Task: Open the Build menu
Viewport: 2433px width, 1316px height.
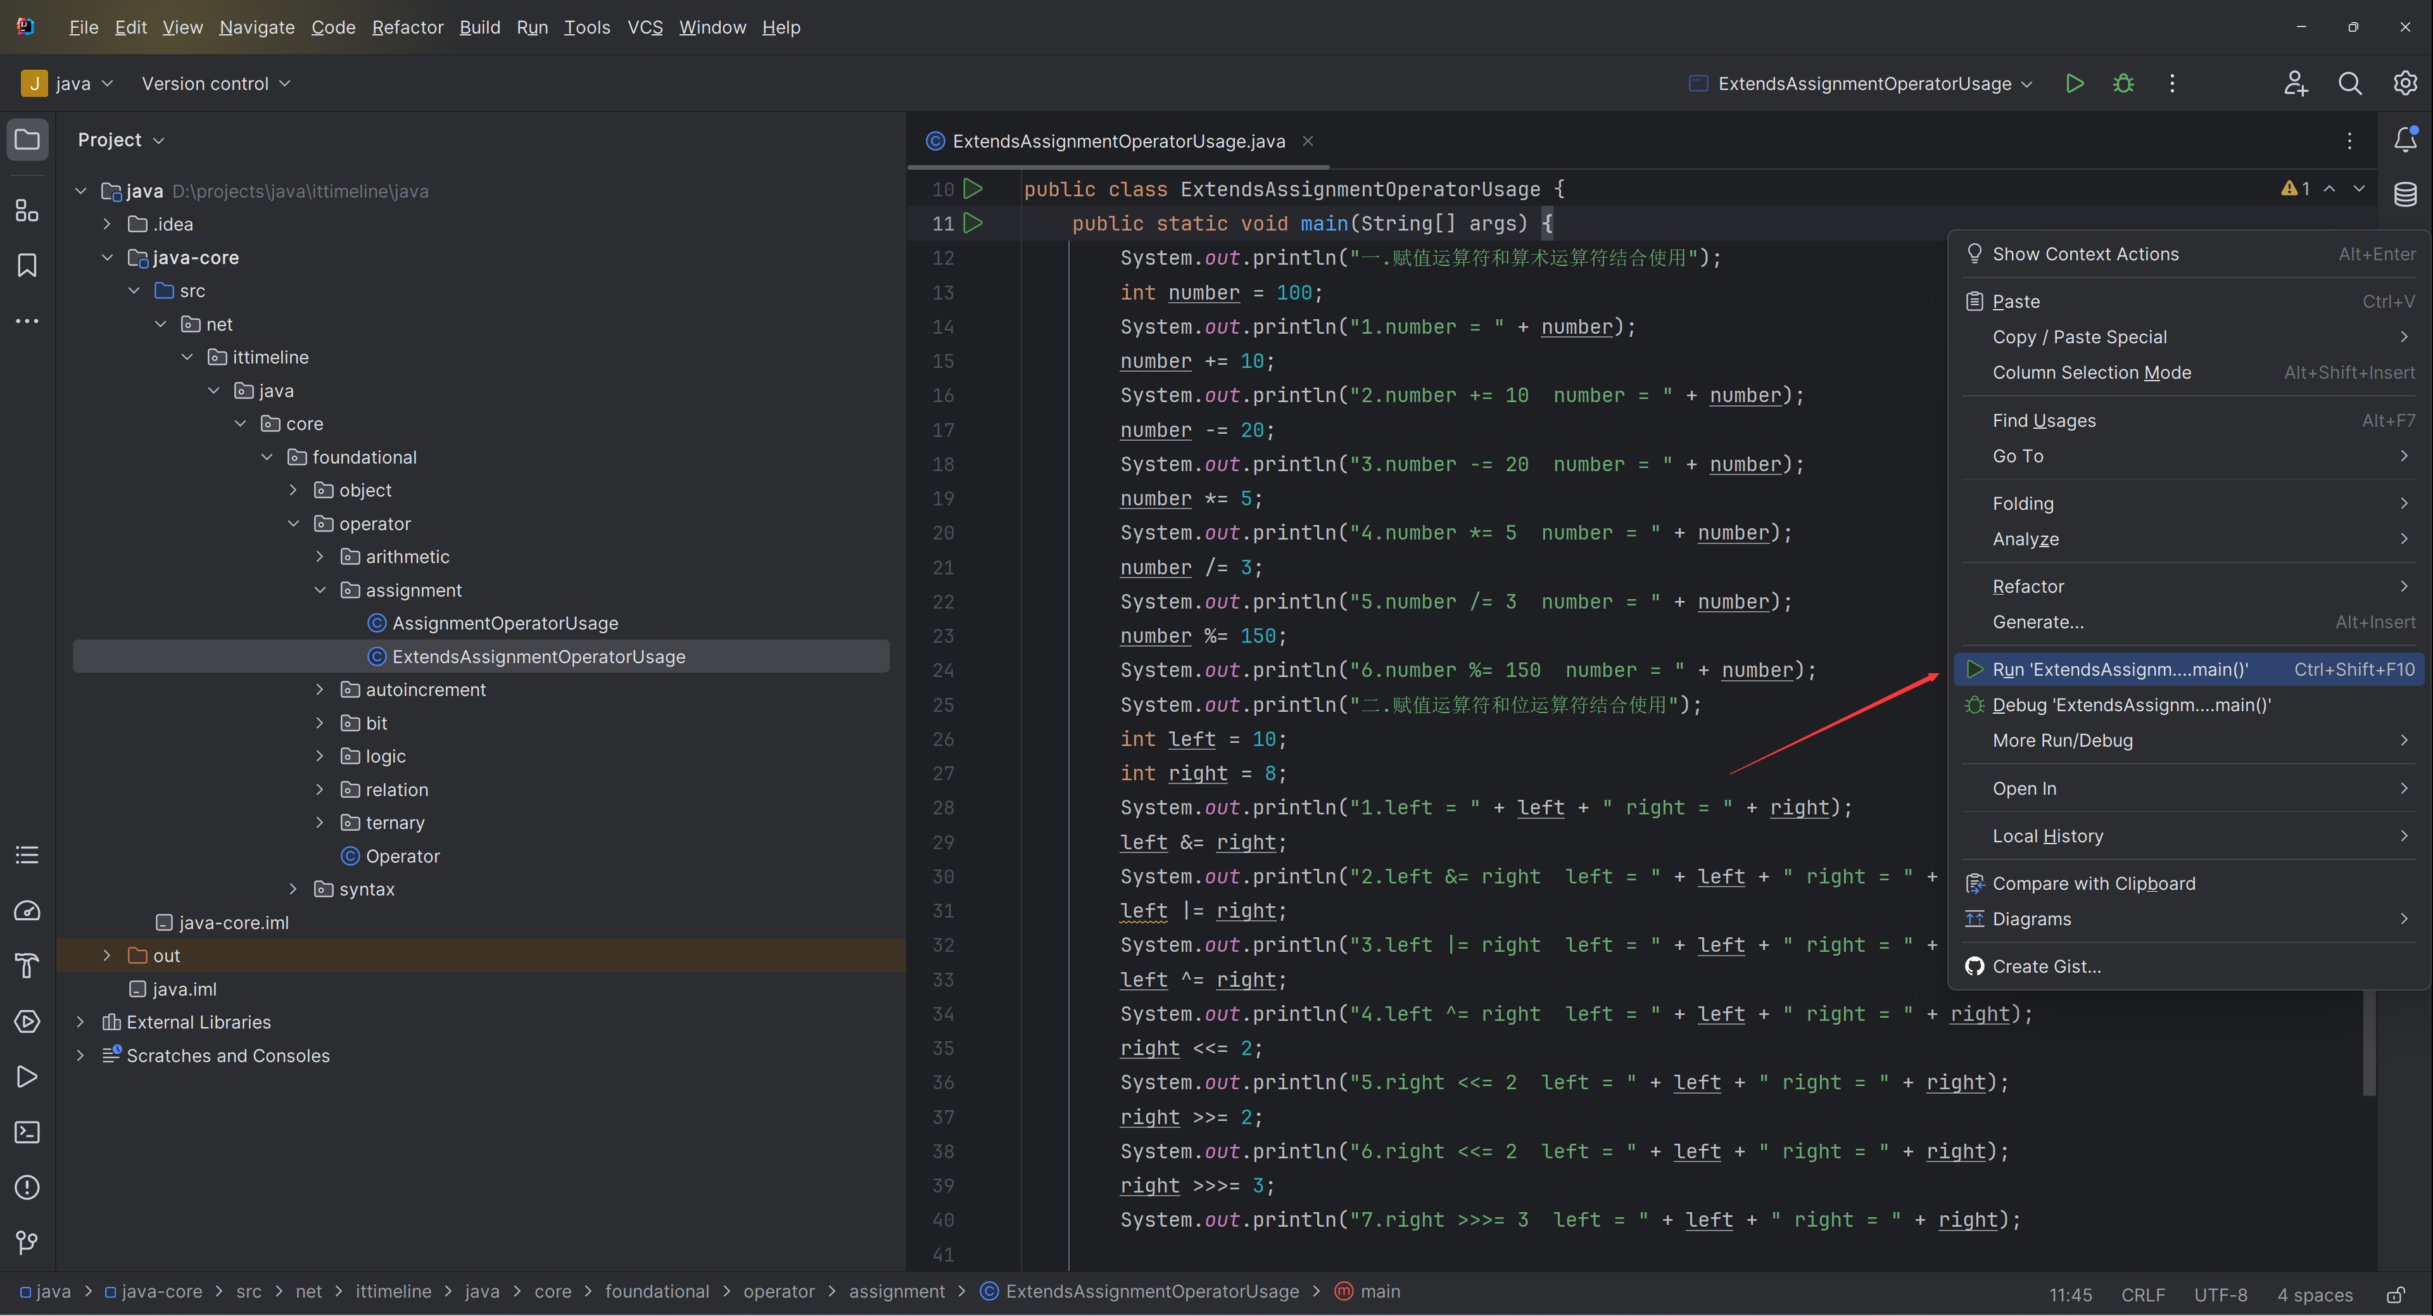Action: (480, 27)
